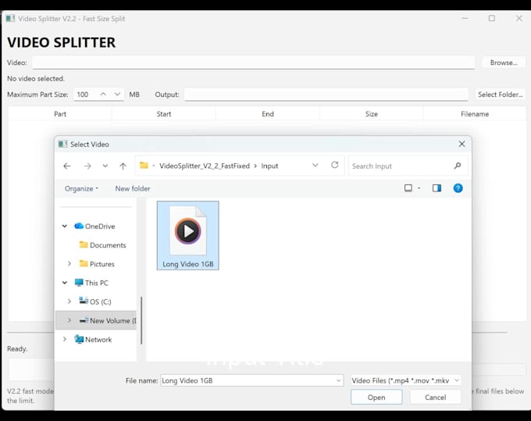
Task: Click the End column header
Action: pos(268,114)
